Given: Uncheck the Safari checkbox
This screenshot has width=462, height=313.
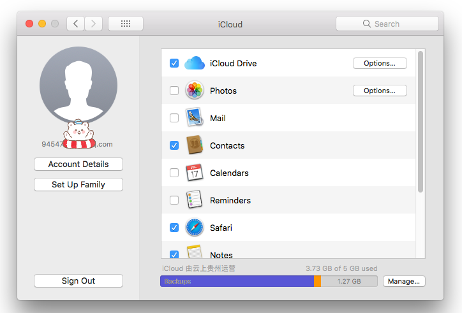Looking at the screenshot, I should [174, 228].
